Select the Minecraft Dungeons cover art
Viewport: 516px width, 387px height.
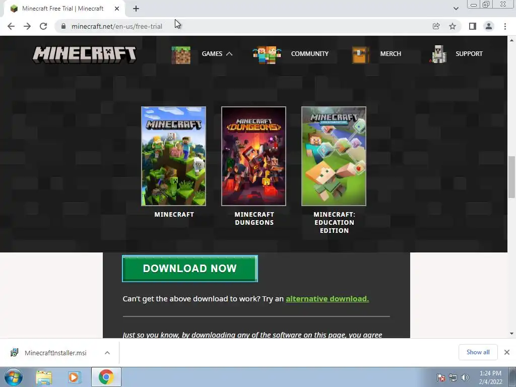pos(254,156)
